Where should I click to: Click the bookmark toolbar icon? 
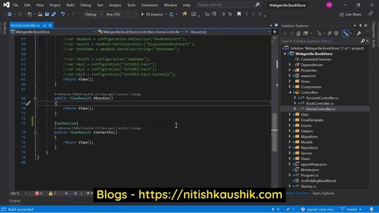pyautogui.click(x=239, y=14)
